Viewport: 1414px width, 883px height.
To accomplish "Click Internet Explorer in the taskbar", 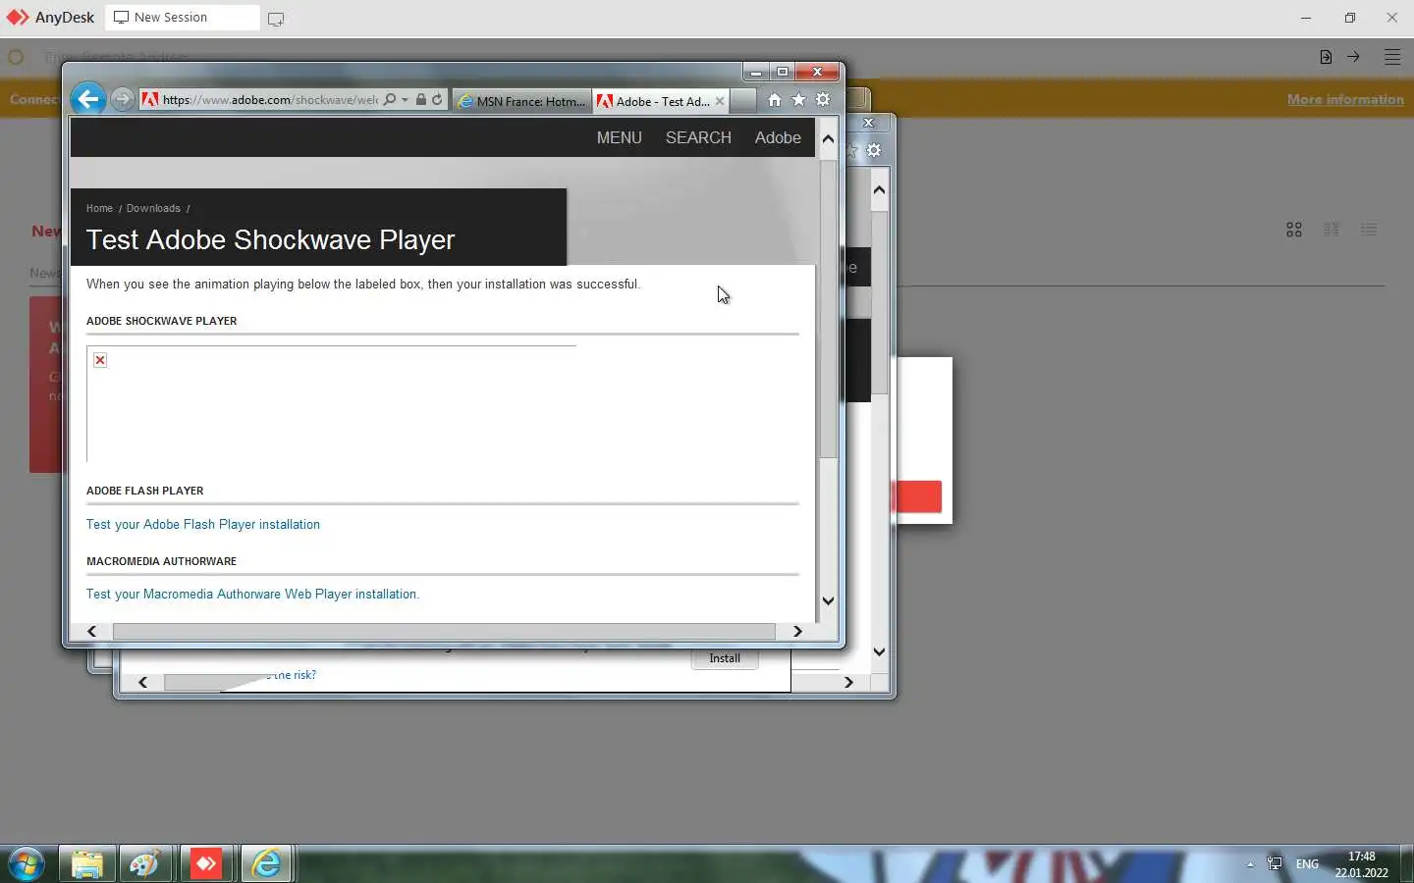I will 266,864.
